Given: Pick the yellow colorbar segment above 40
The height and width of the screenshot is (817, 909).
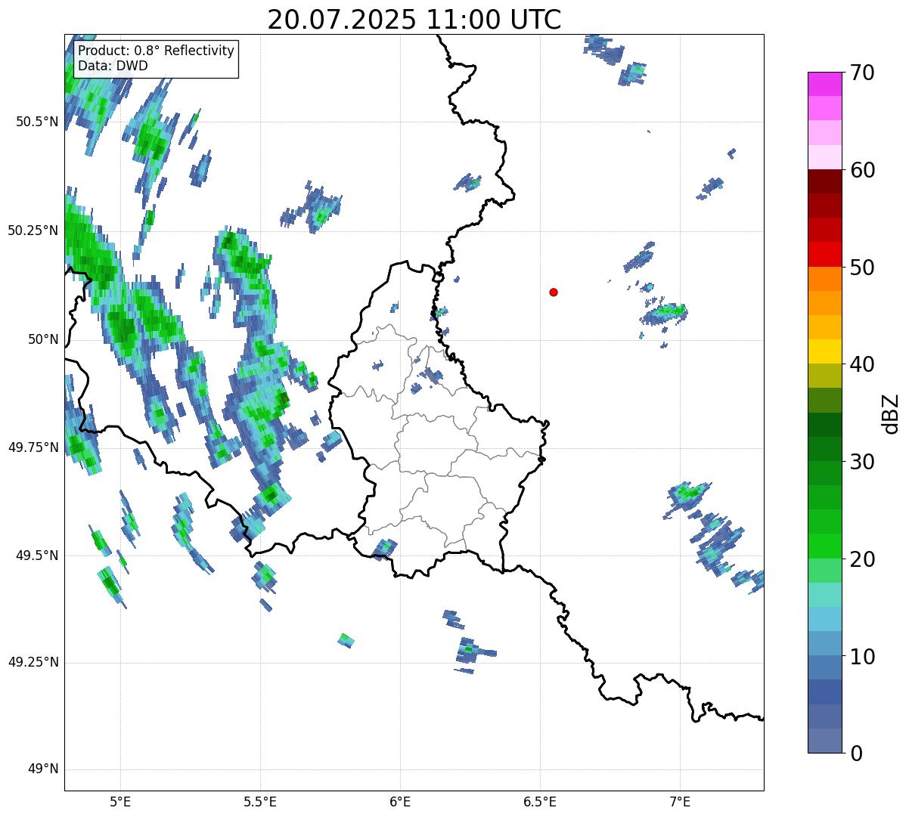Looking at the screenshot, I should point(824,351).
